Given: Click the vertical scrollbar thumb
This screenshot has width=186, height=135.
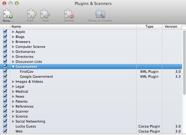Looking at the screenshot, I should click(x=184, y=63).
